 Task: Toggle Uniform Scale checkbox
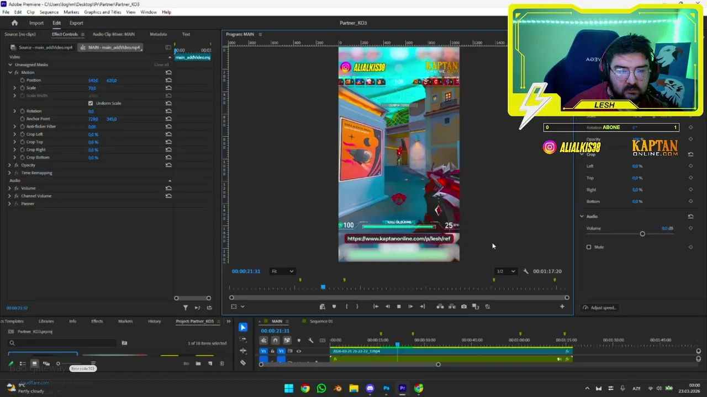click(91, 104)
